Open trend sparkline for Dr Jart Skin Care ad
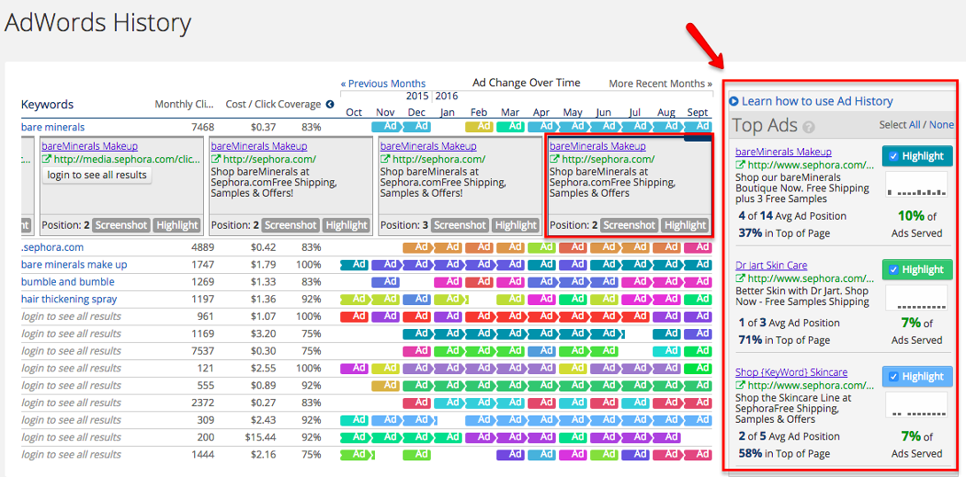 [x=916, y=298]
